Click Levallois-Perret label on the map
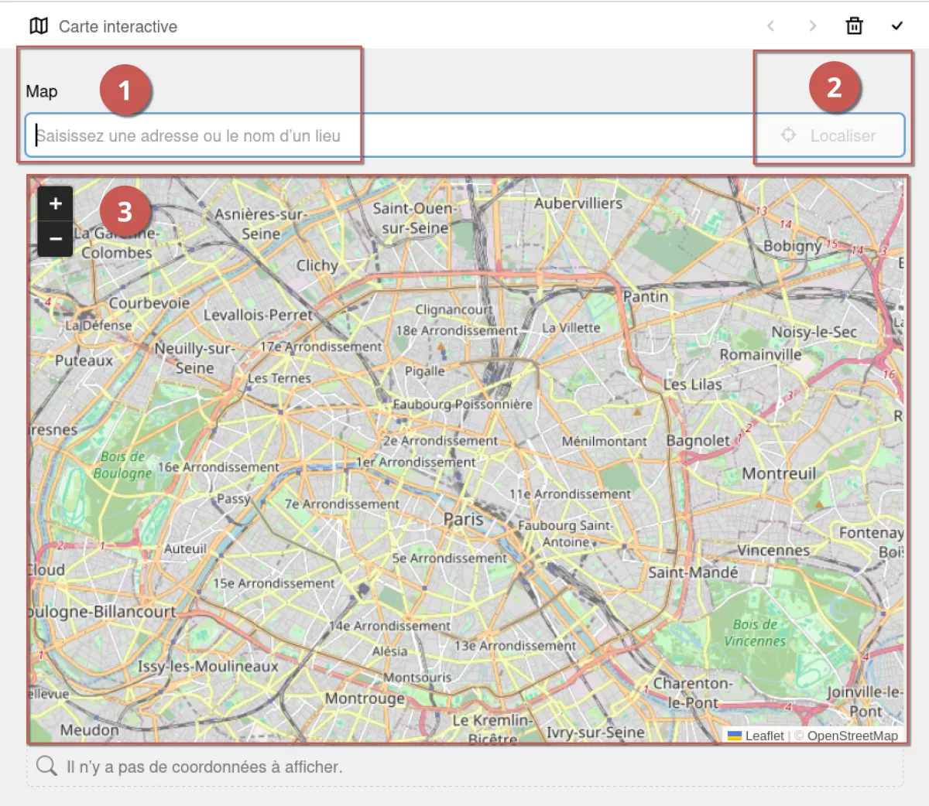 (x=258, y=315)
